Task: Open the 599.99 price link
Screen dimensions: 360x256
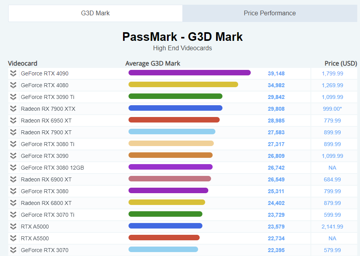Action: 332,215
